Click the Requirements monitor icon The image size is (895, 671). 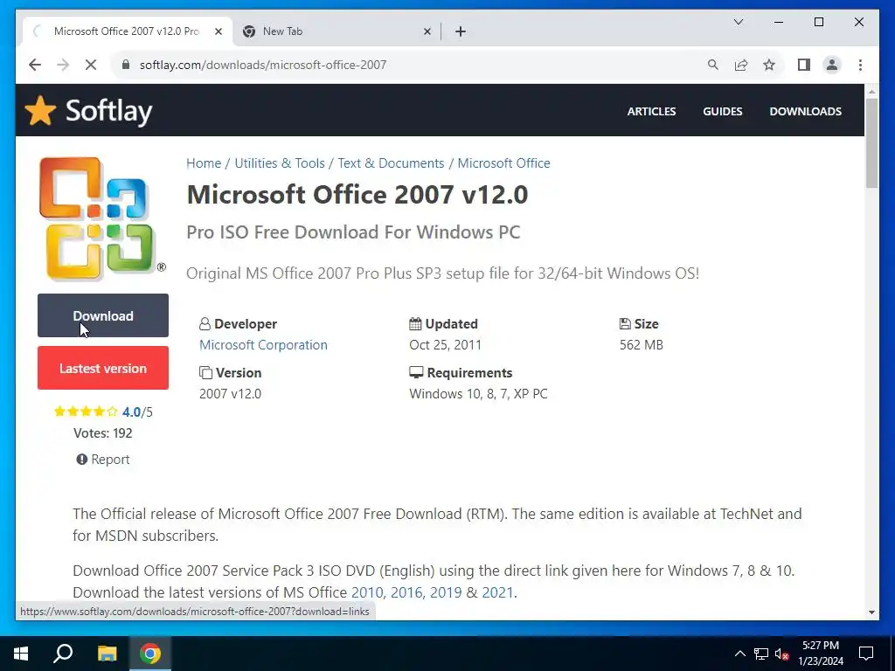click(x=416, y=372)
